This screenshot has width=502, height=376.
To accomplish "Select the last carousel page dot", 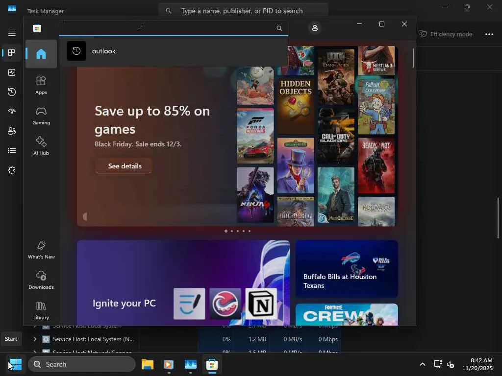I will (250, 231).
